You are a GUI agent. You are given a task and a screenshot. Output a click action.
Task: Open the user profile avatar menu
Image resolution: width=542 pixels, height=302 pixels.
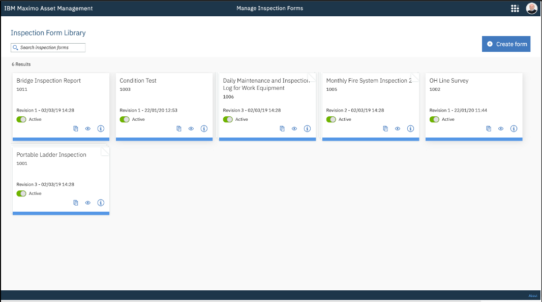(531, 8)
